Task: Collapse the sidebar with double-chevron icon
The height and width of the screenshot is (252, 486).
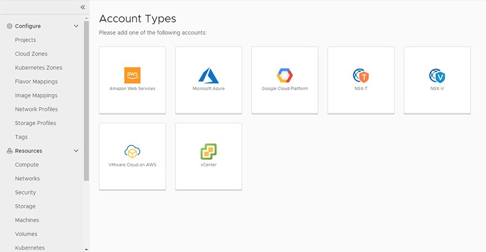Action: (x=83, y=7)
